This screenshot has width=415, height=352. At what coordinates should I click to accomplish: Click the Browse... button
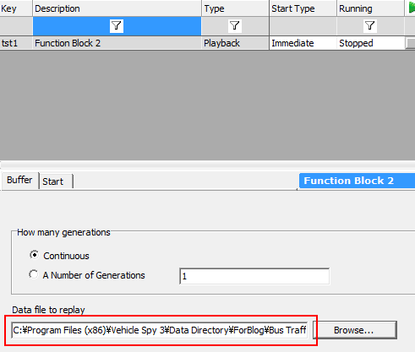(354, 330)
